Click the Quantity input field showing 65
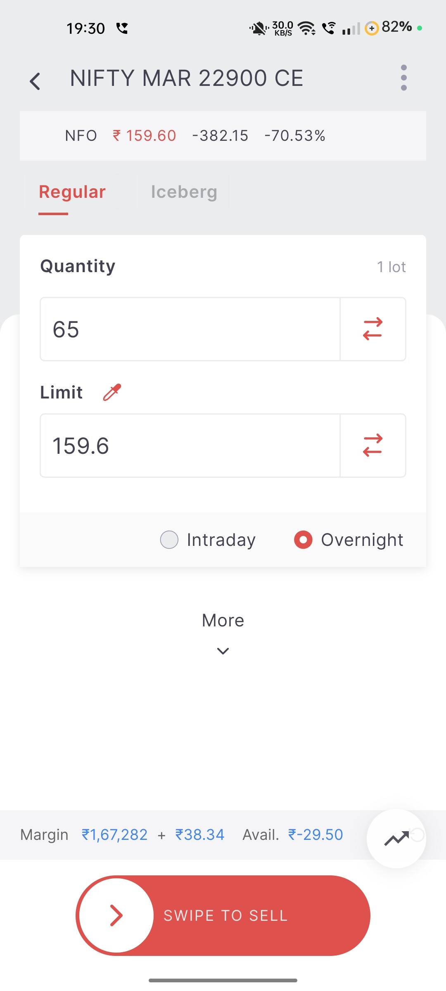 [190, 329]
